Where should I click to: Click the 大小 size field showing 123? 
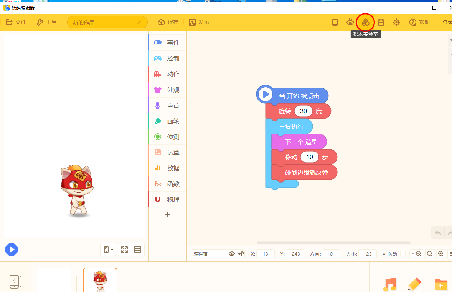coord(367,254)
